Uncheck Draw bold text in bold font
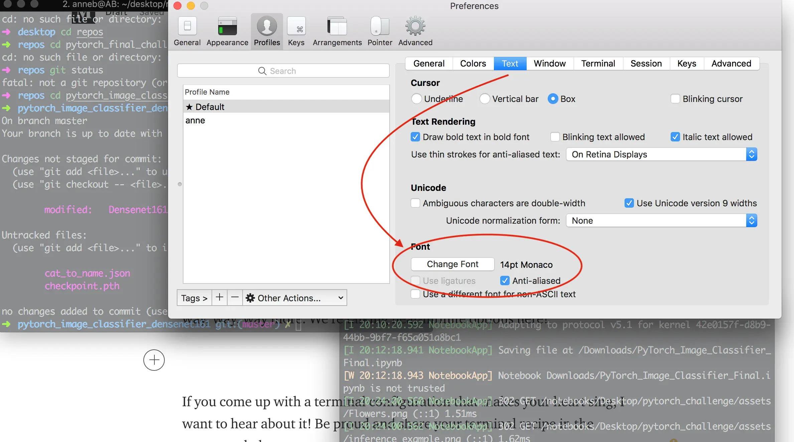794x442 pixels. coord(415,137)
